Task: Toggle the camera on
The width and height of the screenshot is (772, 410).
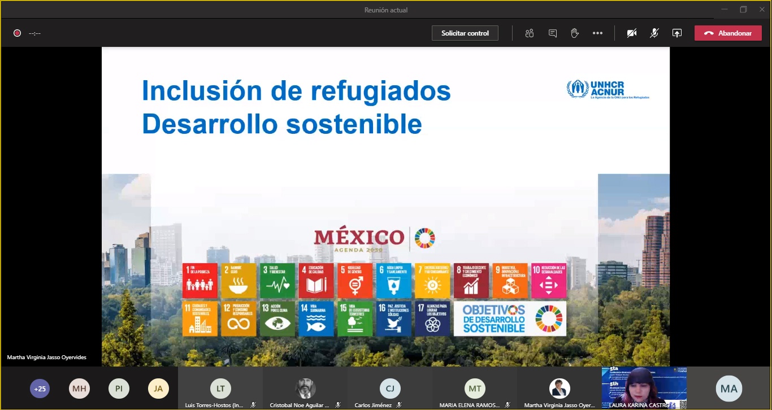Action: point(631,33)
